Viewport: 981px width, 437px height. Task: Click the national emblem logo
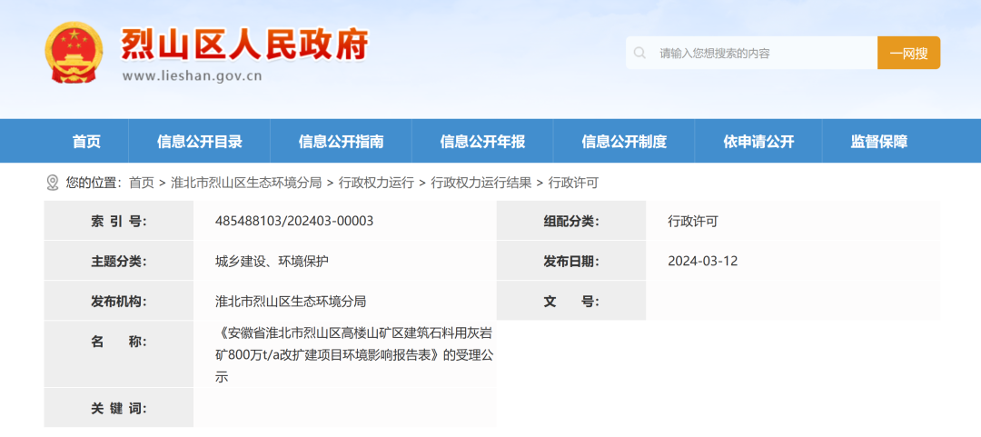tap(74, 53)
